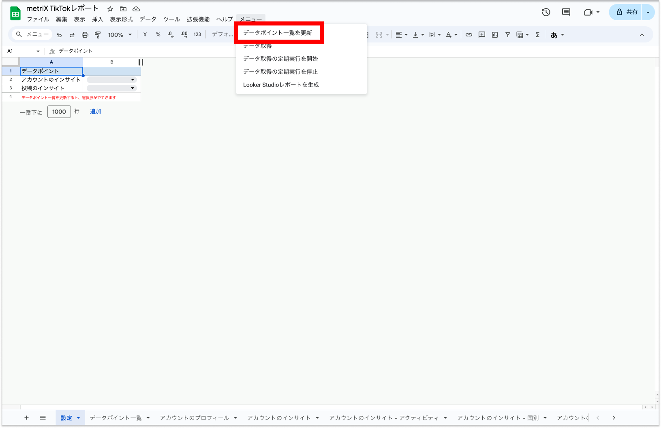Click the redo arrow in the toolbar

72,35
